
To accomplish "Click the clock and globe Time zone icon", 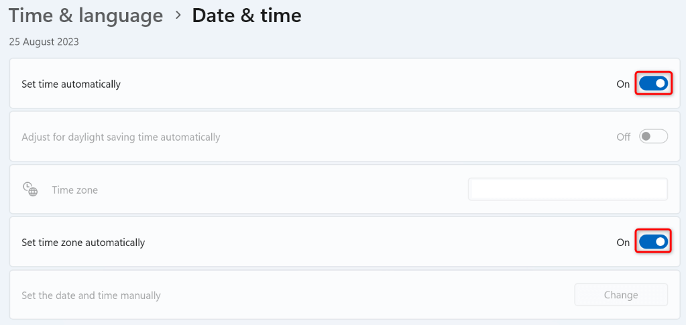I will [30, 189].
